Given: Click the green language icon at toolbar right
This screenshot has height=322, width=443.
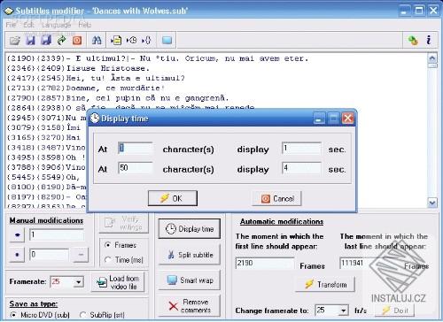Looking at the screenshot, I should pos(413,40).
